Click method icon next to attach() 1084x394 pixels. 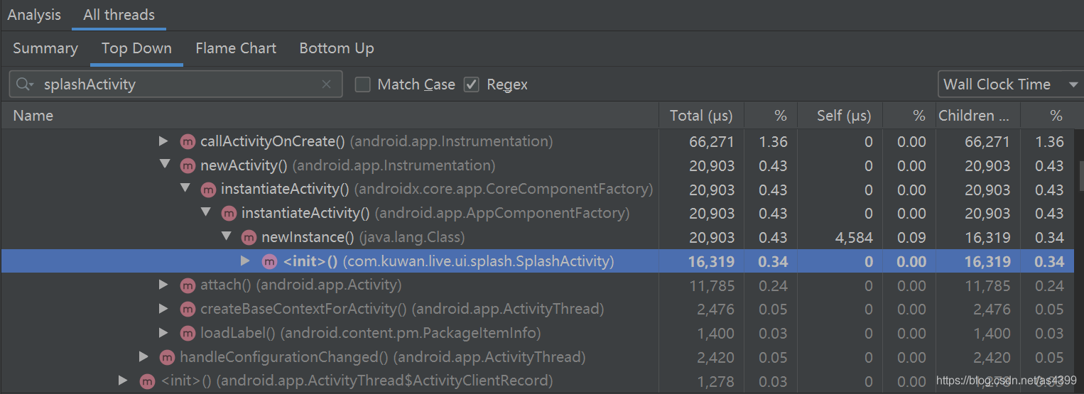point(188,285)
